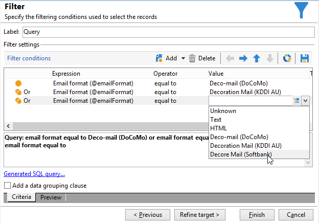The width and height of the screenshot is (319, 224).
Task: Select Decore Mail (Softbank) from the list
Action: tap(241, 154)
